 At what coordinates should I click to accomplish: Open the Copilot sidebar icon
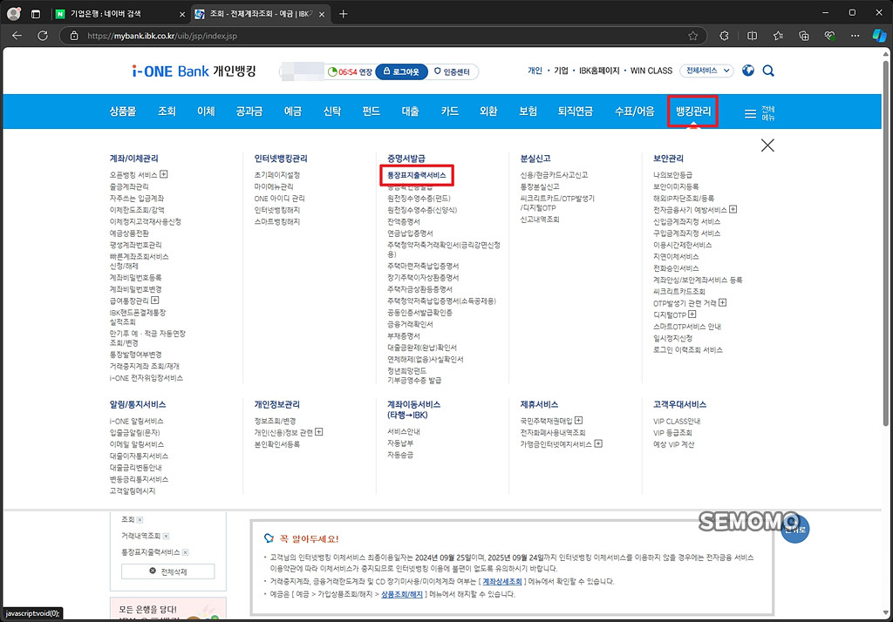click(x=879, y=36)
